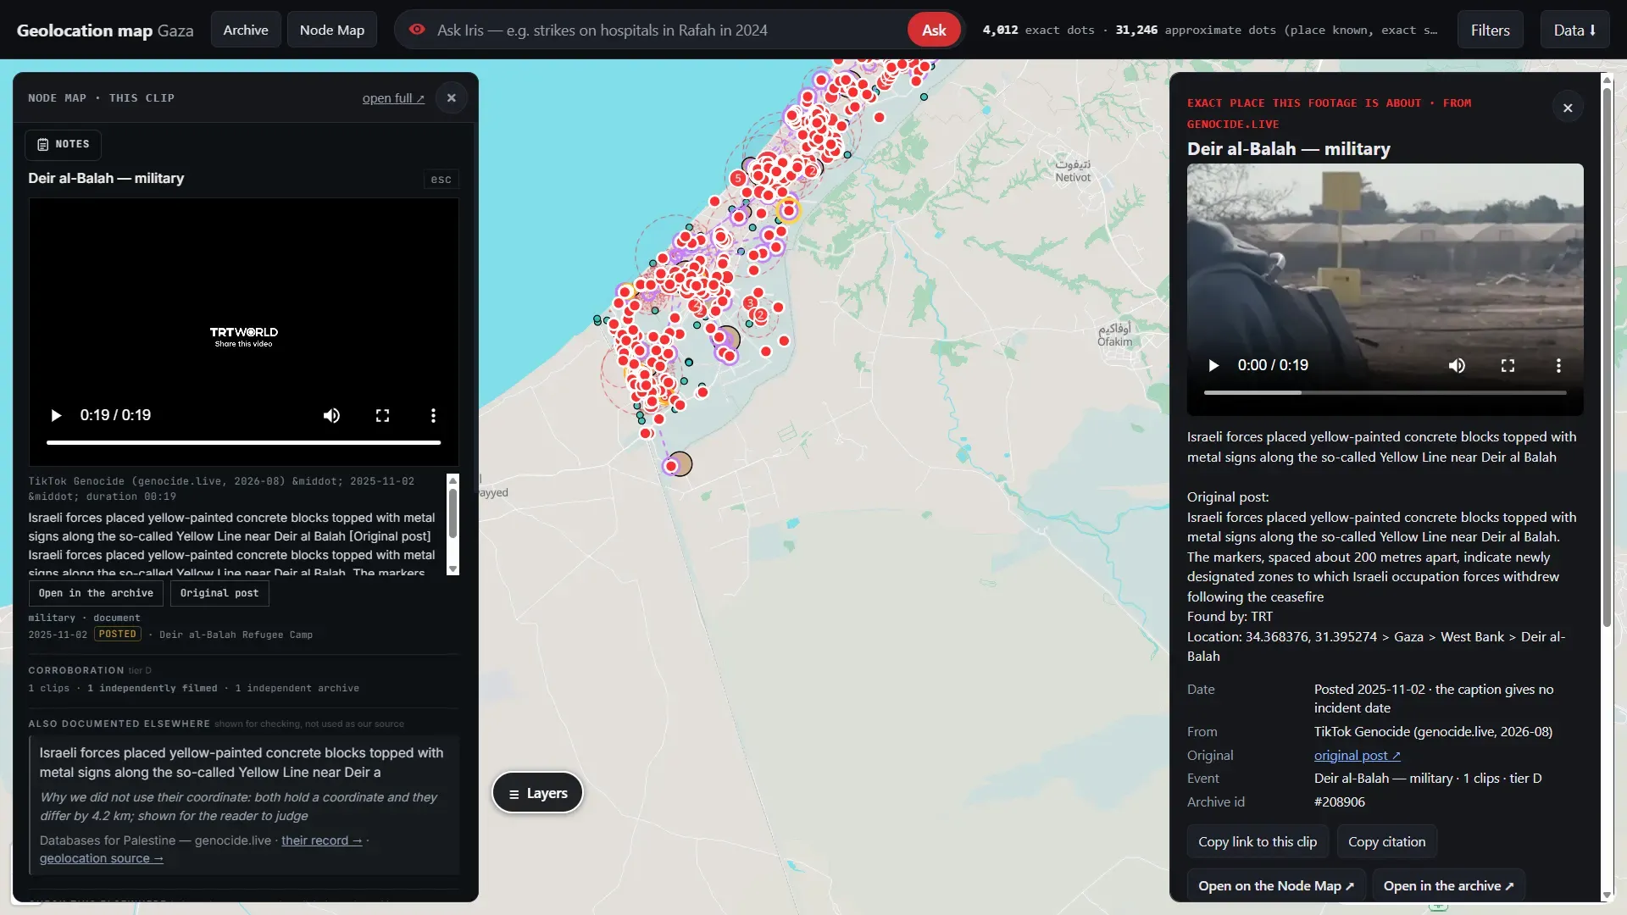Viewport: 1627px width, 915px height.
Task: Open the original post link in right panel
Action: coord(1357,755)
